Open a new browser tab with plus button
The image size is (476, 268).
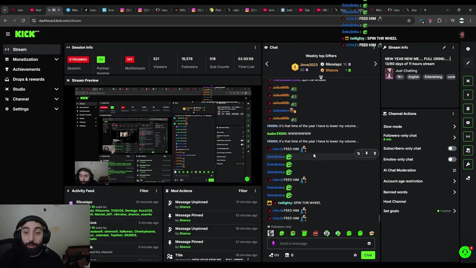coord(425,10)
